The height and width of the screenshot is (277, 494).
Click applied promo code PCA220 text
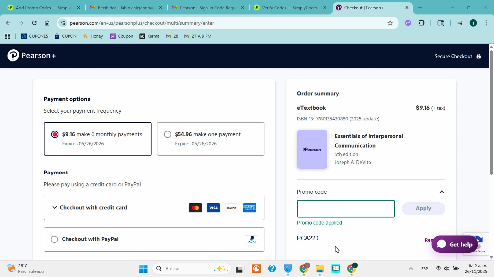click(308, 238)
